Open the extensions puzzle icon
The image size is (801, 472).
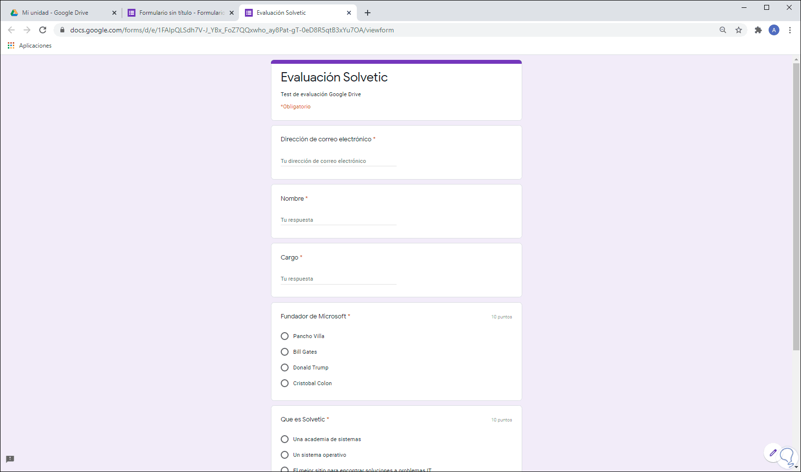758,30
